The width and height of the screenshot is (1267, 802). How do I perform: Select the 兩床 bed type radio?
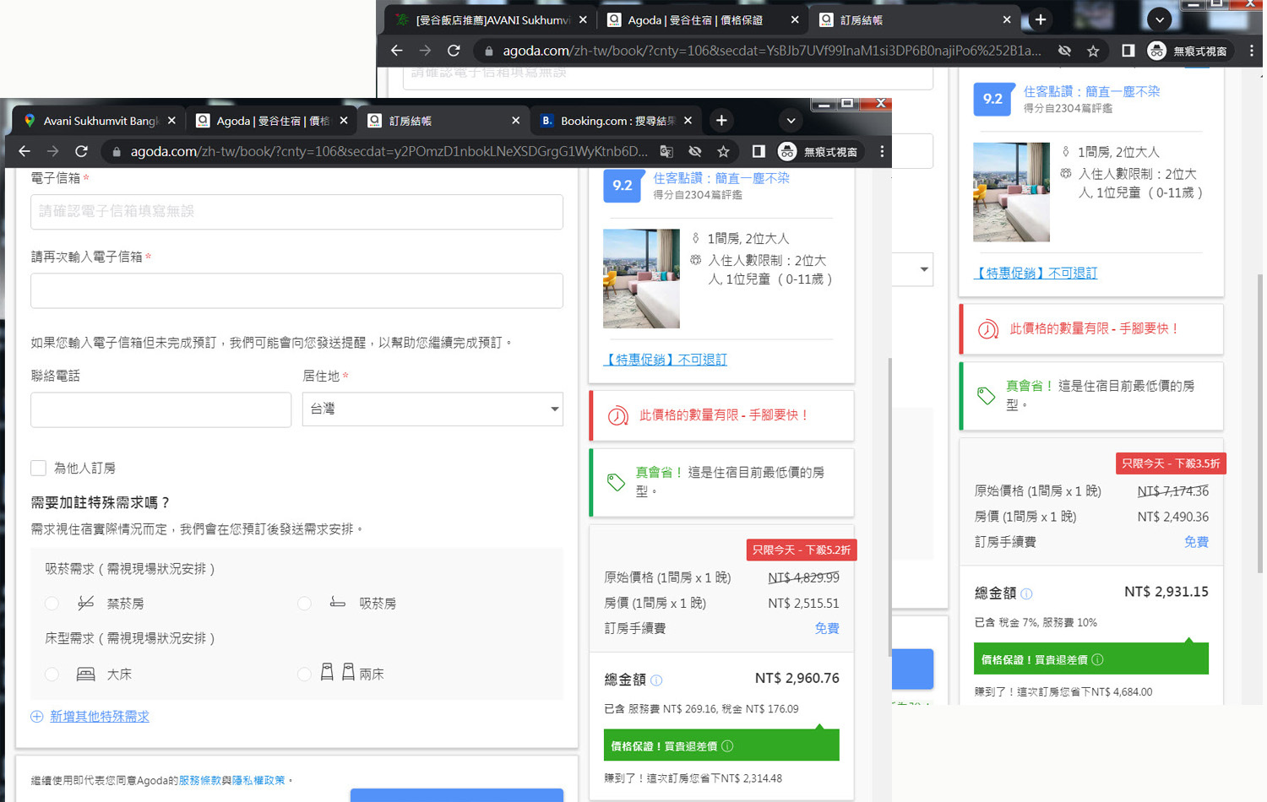(x=305, y=675)
